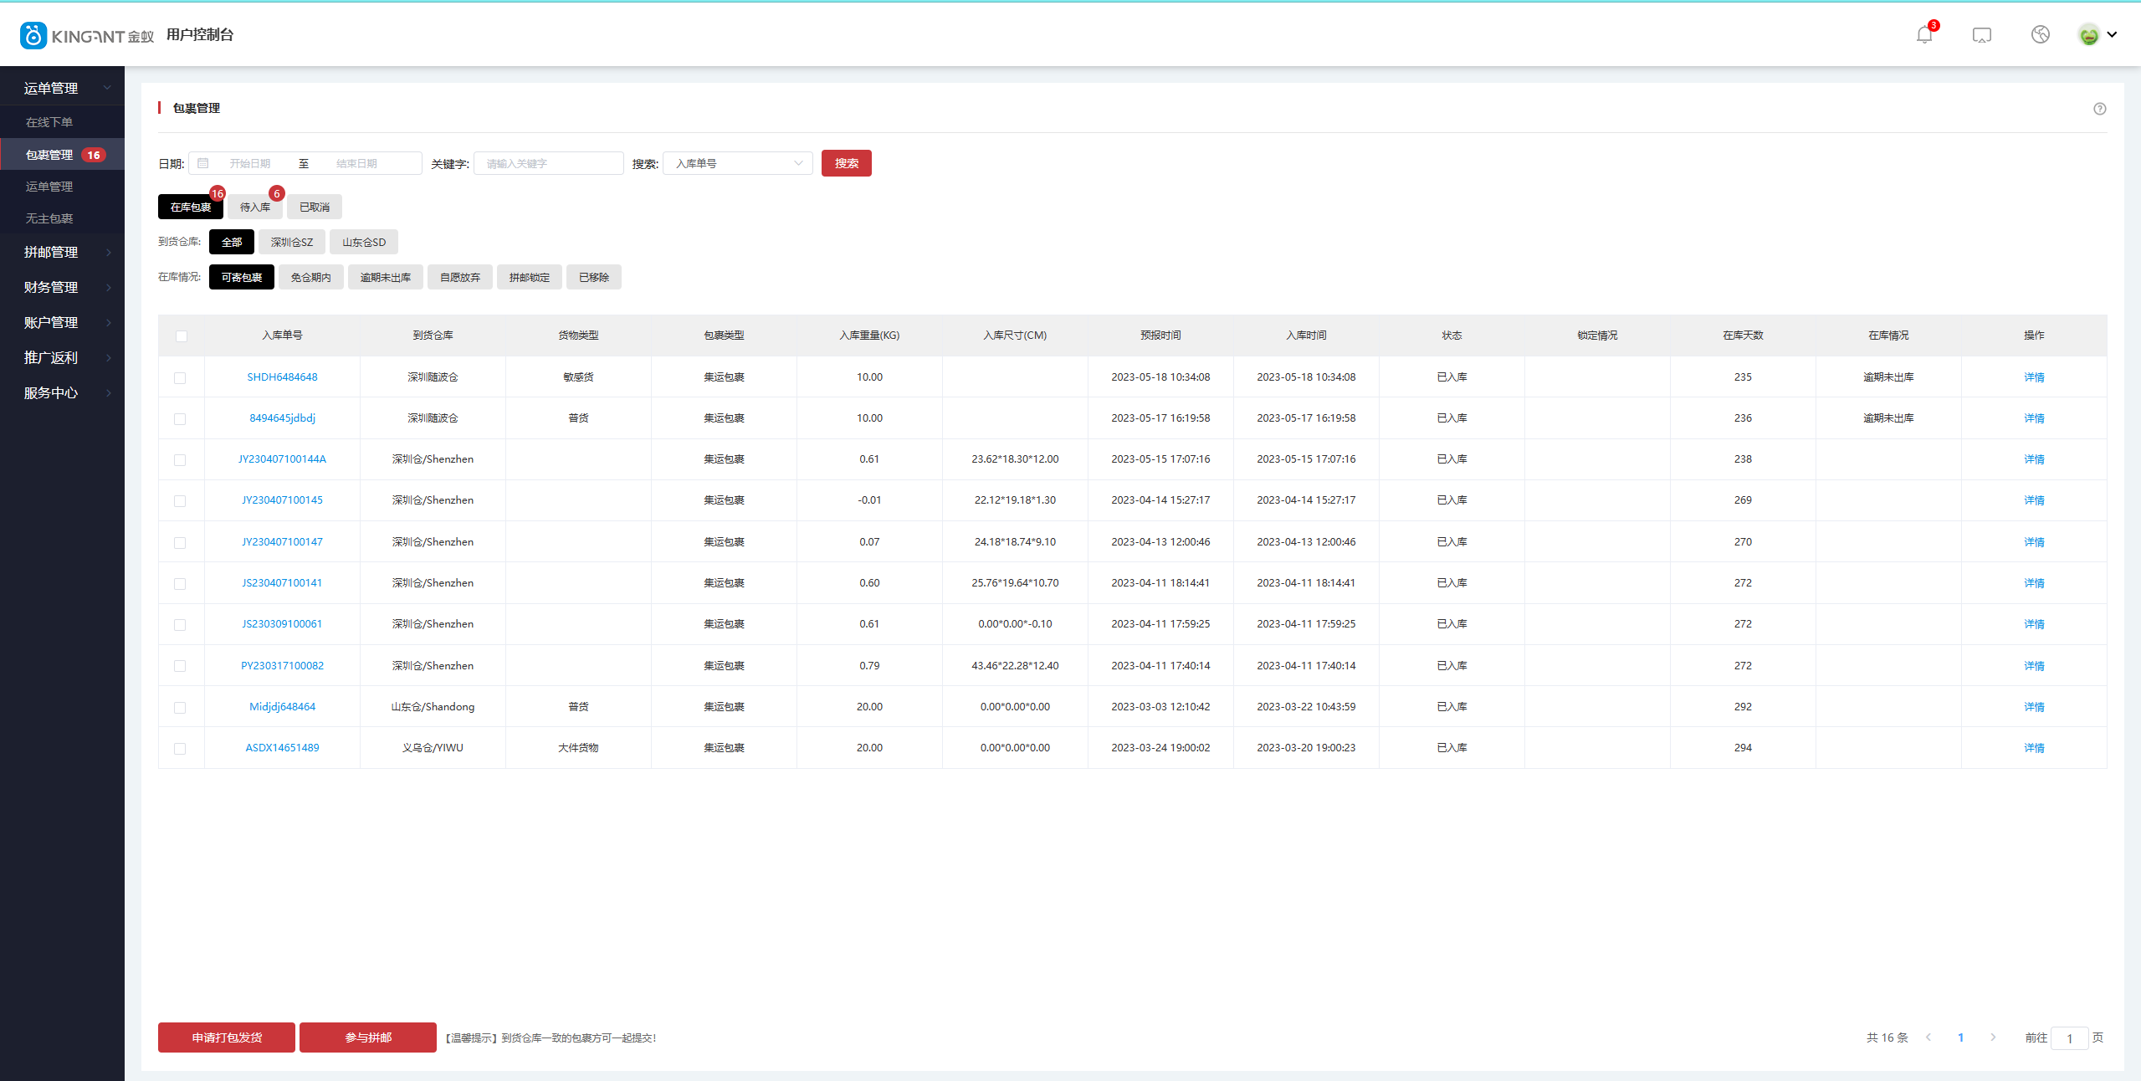Select the 自愿放弃 status filter
Screen dimensions: 2141x1081
(x=460, y=277)
